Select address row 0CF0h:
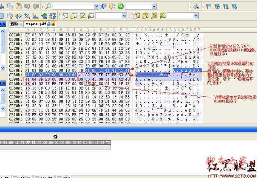The height and width of the screenshot is (178, 257). tap(15, 35)
